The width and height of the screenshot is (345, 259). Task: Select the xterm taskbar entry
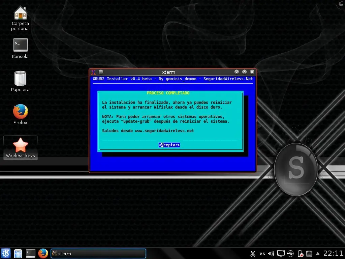click(98, 254)
